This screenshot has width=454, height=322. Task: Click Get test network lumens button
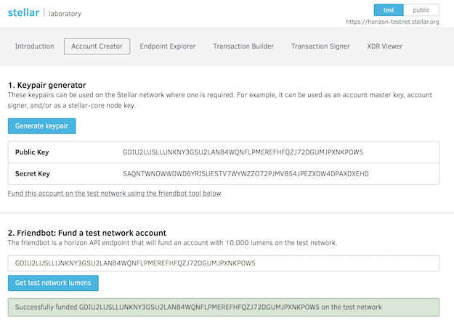tap(53, 283)
